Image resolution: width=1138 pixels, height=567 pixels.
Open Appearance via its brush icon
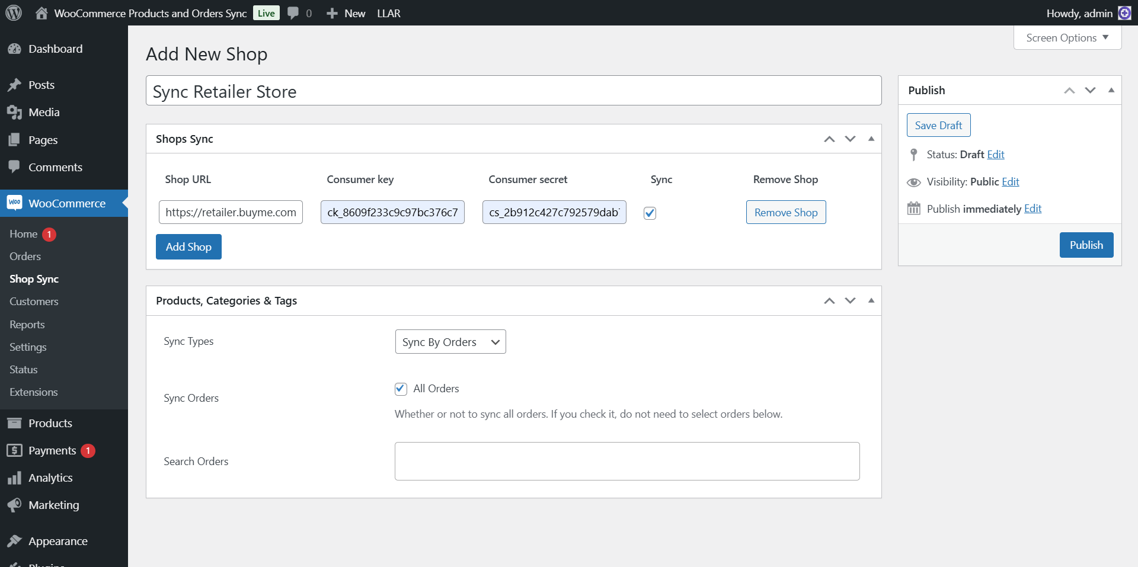tap(15, 541)
